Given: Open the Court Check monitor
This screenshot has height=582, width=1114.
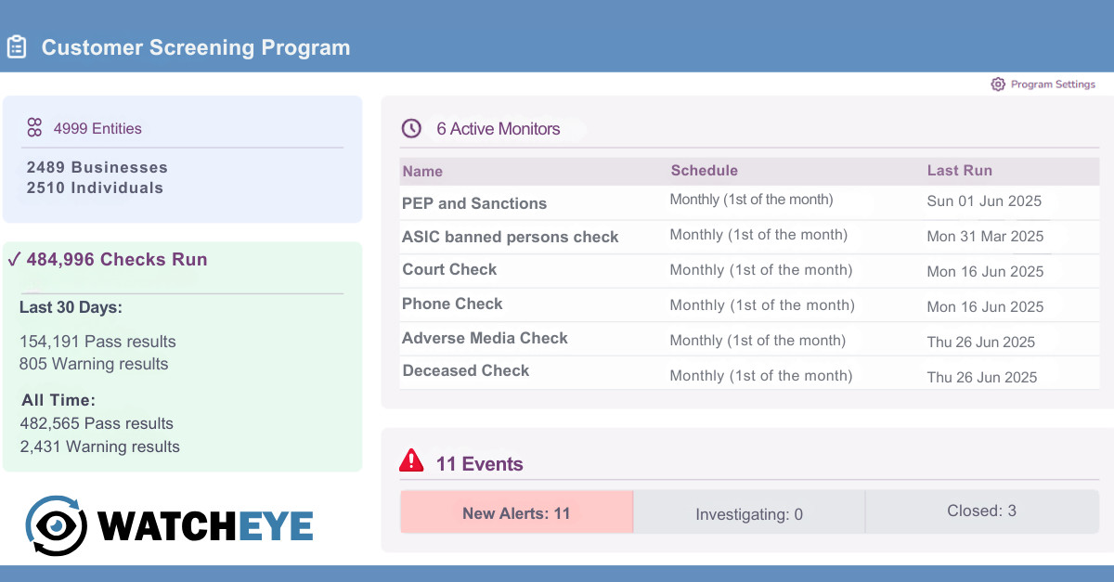Looking at the screenshot, I should point(449,270).
